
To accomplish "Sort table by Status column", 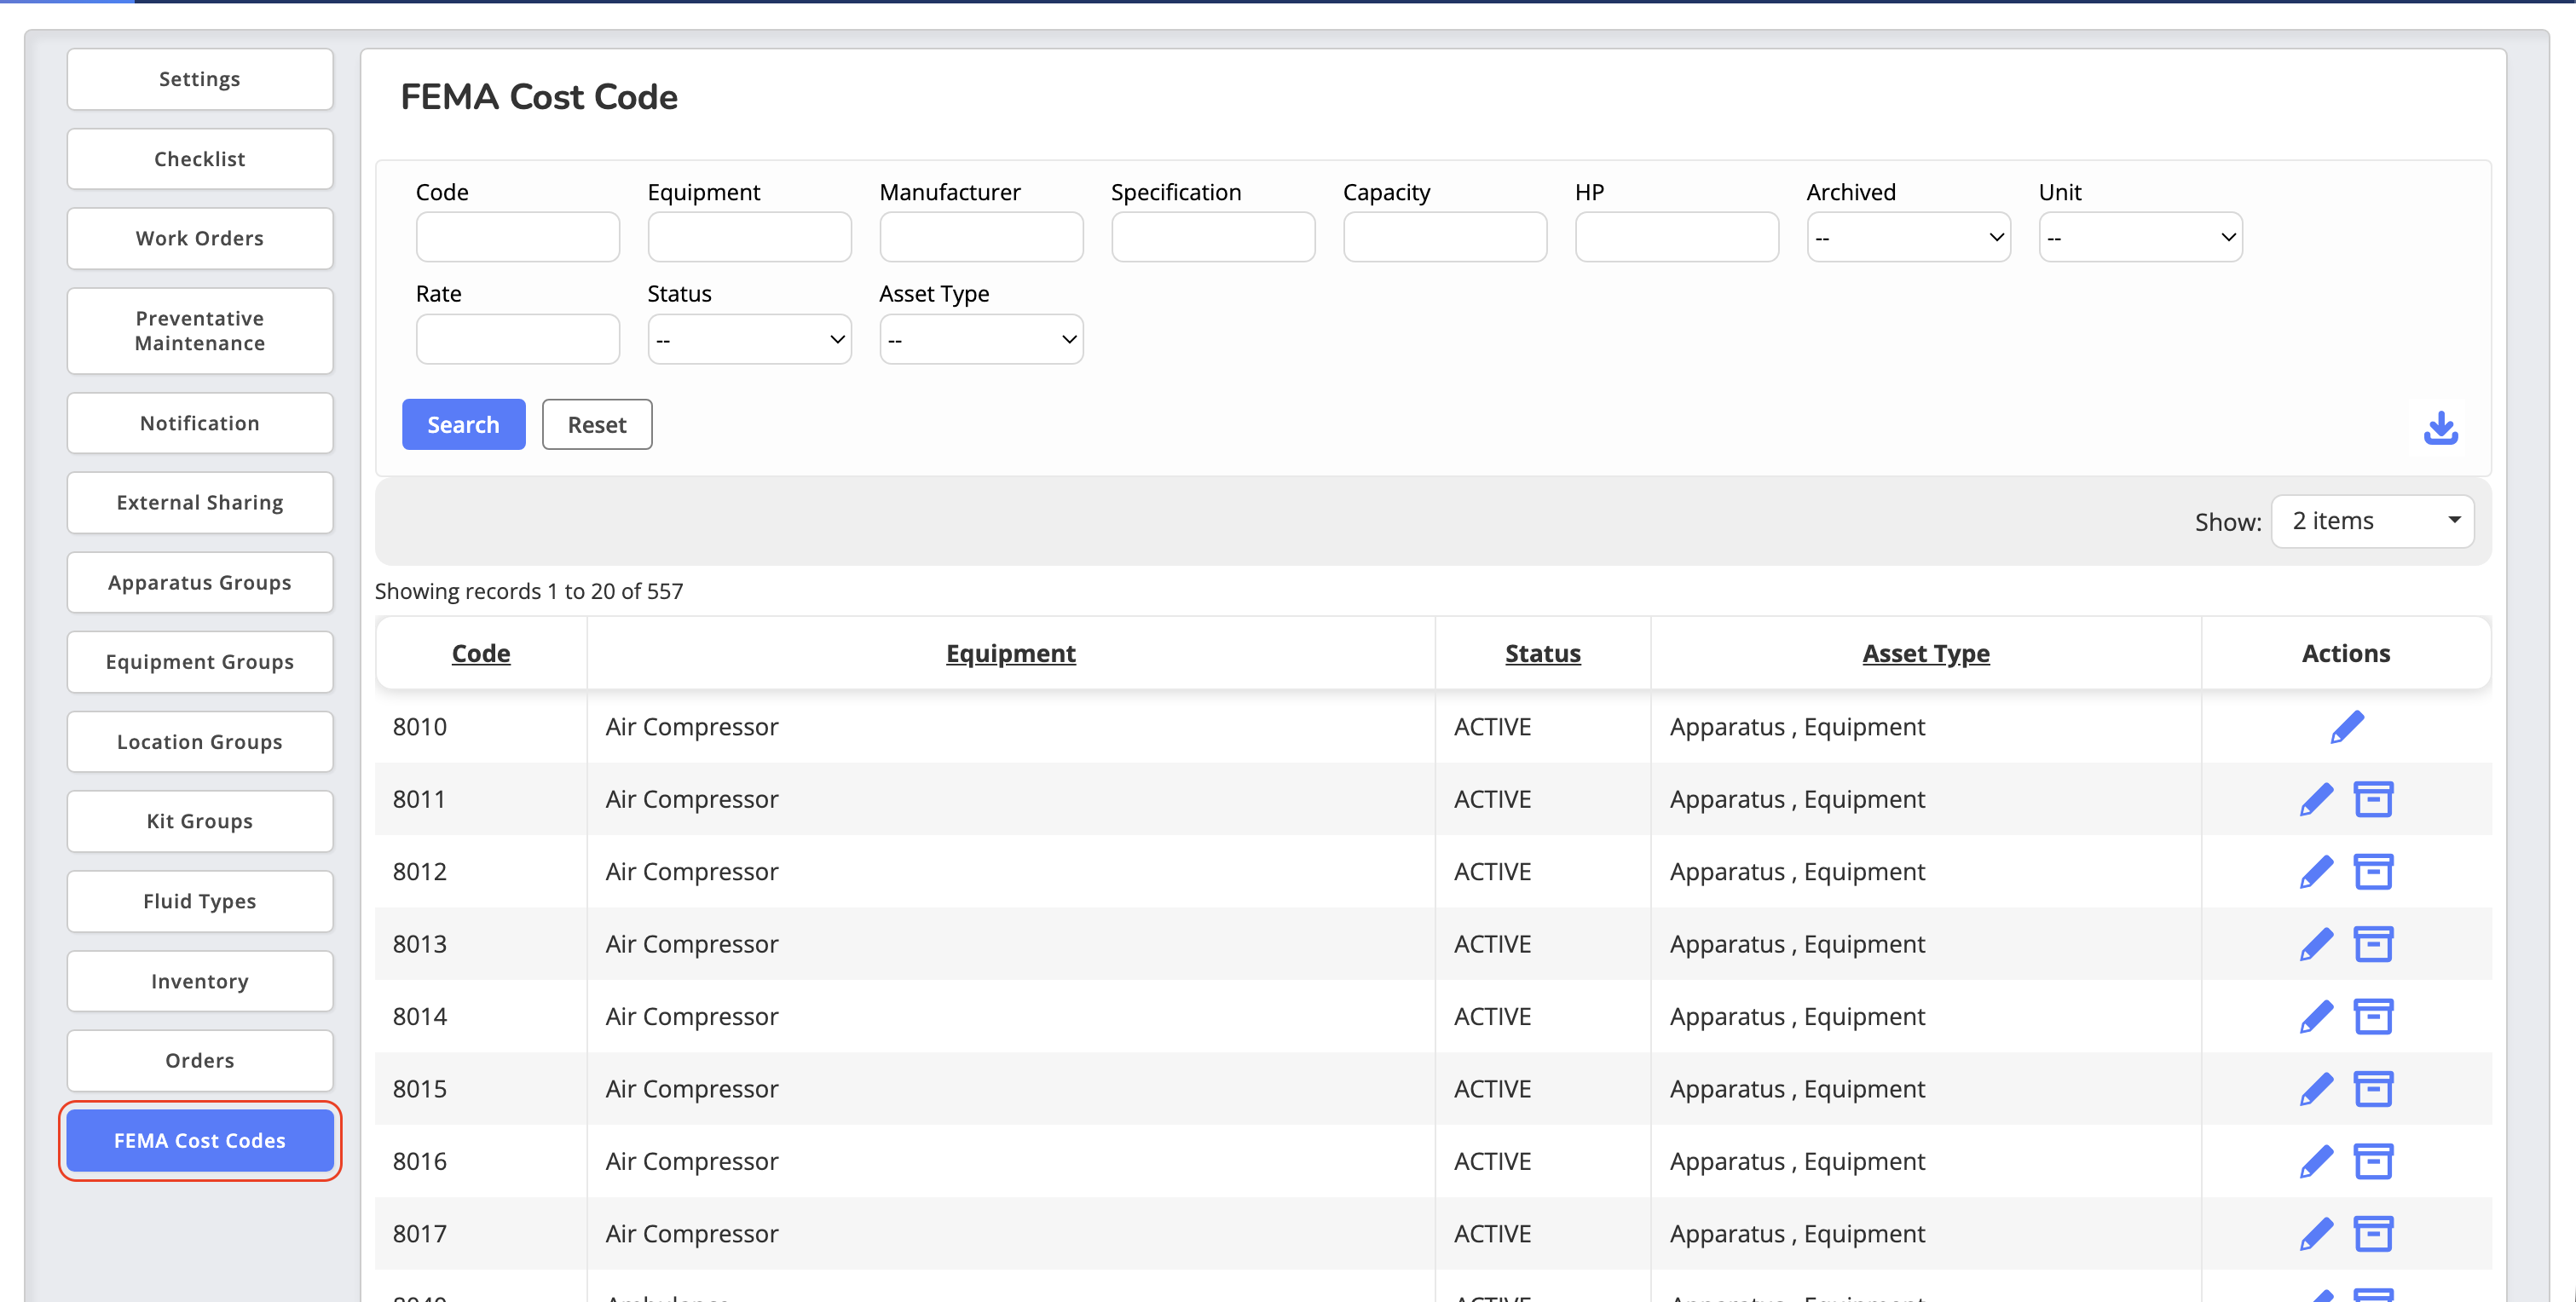I will [x=1543, y=654].
